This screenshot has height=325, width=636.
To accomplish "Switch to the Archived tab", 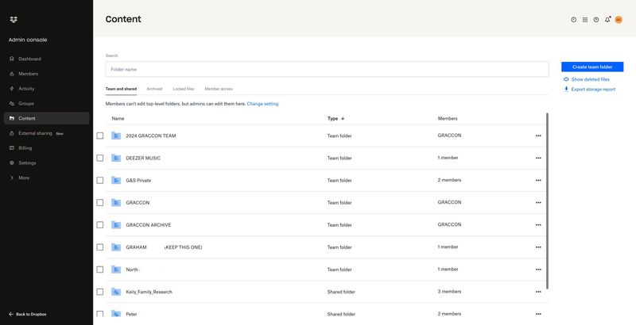I will point(154,89).
